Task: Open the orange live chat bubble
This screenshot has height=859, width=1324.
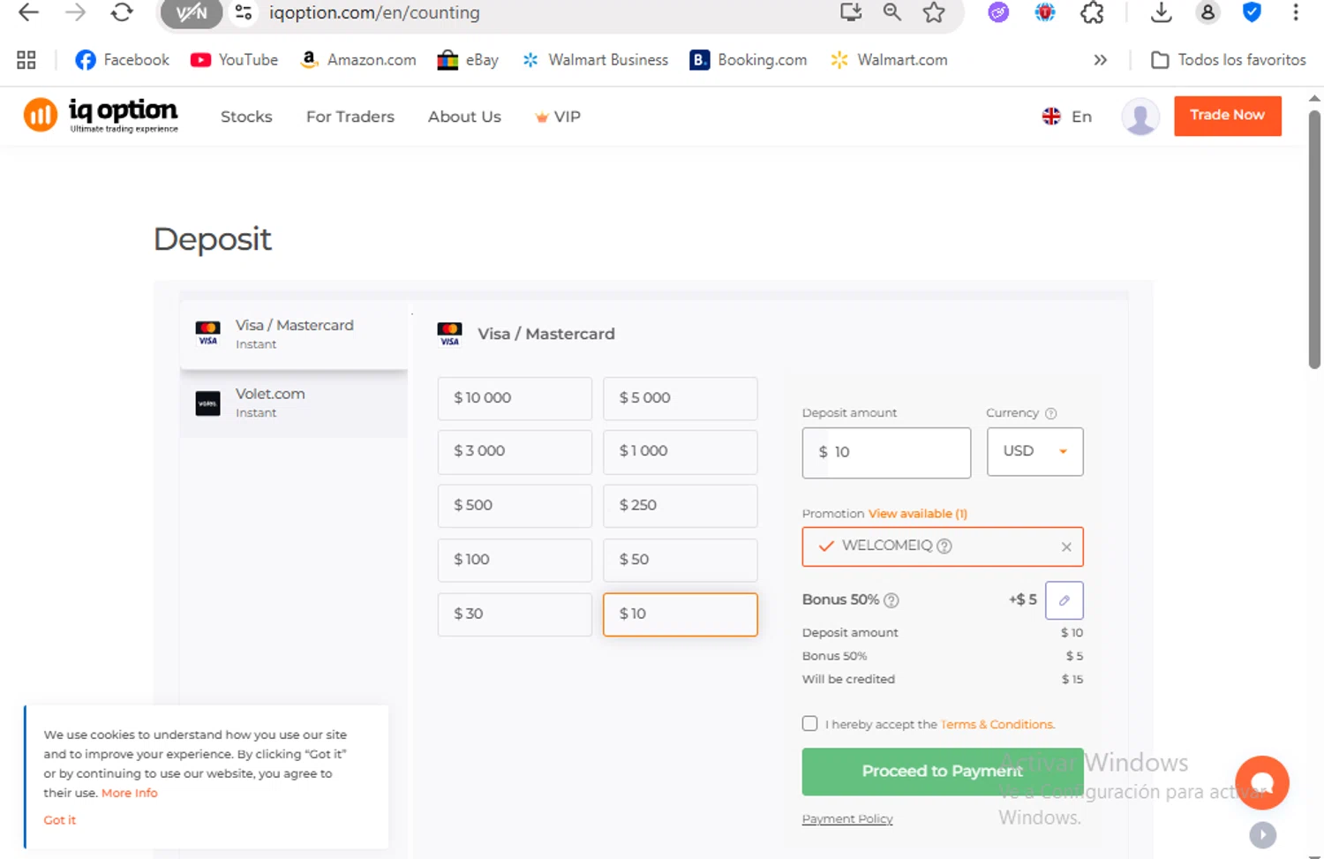Action: [1262, 783]
